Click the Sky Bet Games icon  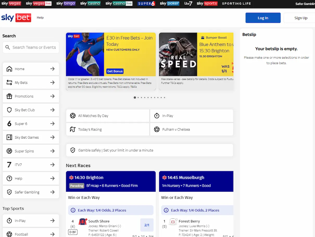click(9, 137)
